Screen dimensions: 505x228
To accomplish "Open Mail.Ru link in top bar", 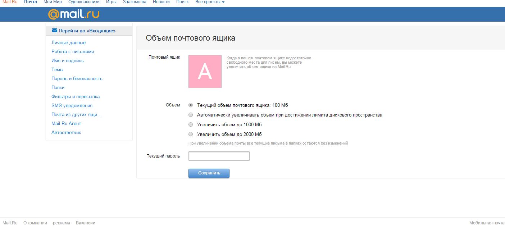I will tap(10, 2).
